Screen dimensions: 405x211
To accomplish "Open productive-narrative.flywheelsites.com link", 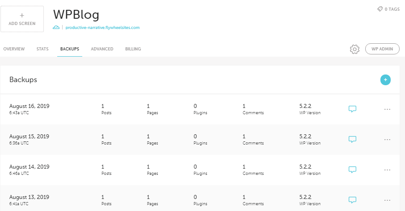I will point(102,27).
